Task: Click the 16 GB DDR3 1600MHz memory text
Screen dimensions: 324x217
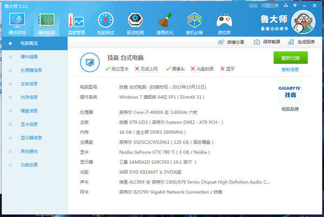Action: click(152, 132)
